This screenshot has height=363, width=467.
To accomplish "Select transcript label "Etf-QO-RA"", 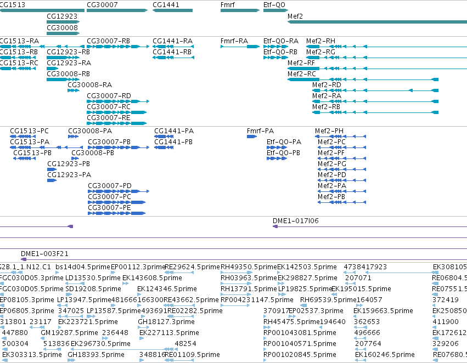I will [281, 41].
